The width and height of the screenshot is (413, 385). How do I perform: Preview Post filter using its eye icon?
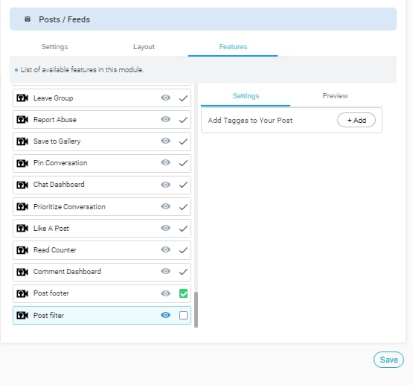point(165,315)
